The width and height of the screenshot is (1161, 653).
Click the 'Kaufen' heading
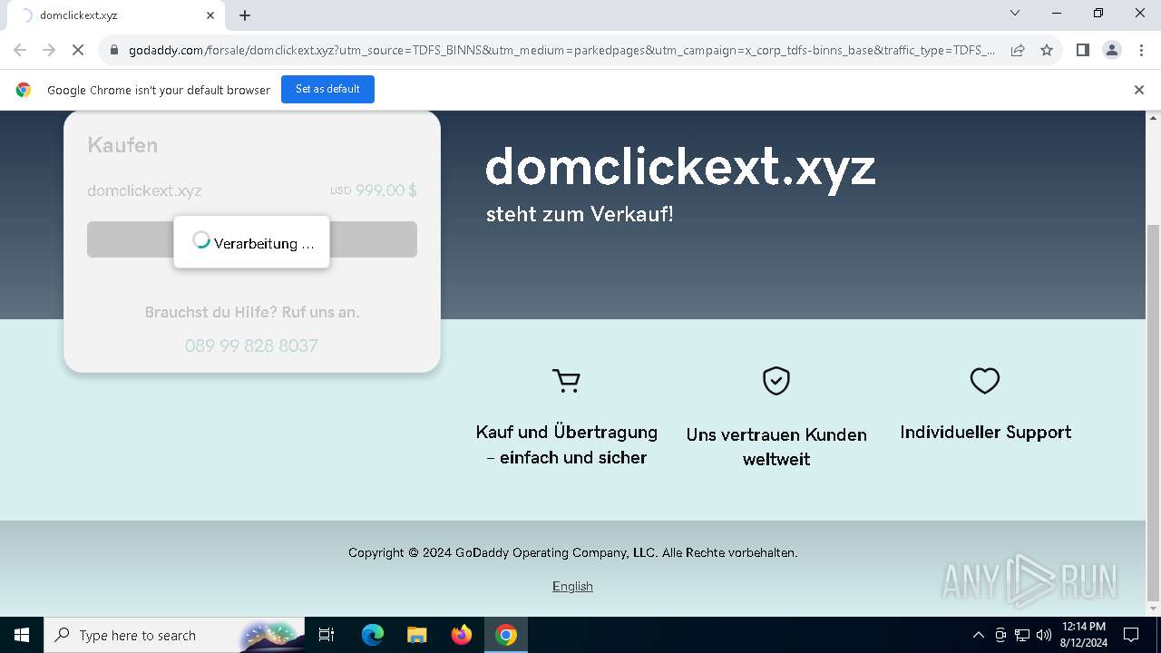pyautogui.click(x=122, y=145)
